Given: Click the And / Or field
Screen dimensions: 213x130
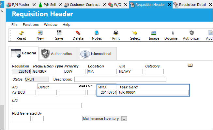Looking at the screenshot, I should click(92, 92).
